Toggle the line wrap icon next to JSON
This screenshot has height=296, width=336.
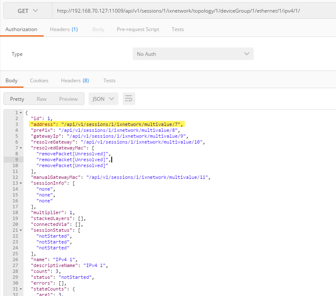click(129, 99)
